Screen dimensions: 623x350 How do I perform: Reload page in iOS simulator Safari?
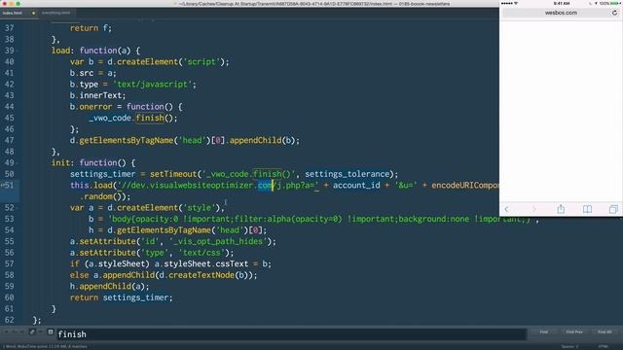coord(614,13)
